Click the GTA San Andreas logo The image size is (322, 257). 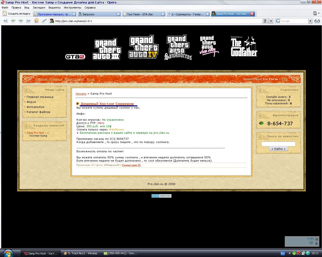pos(178,47)
